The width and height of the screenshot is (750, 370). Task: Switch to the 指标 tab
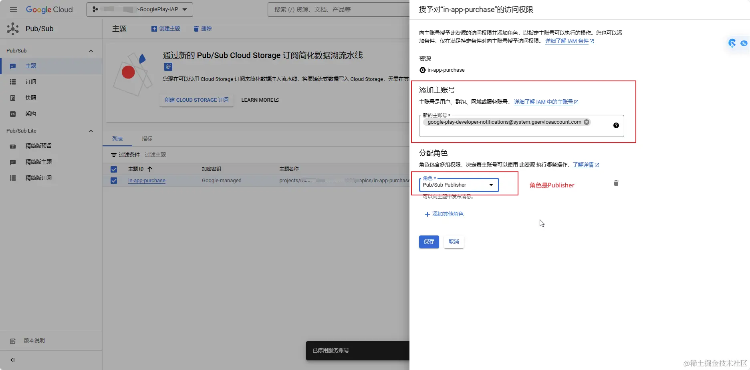pos(147,139)
